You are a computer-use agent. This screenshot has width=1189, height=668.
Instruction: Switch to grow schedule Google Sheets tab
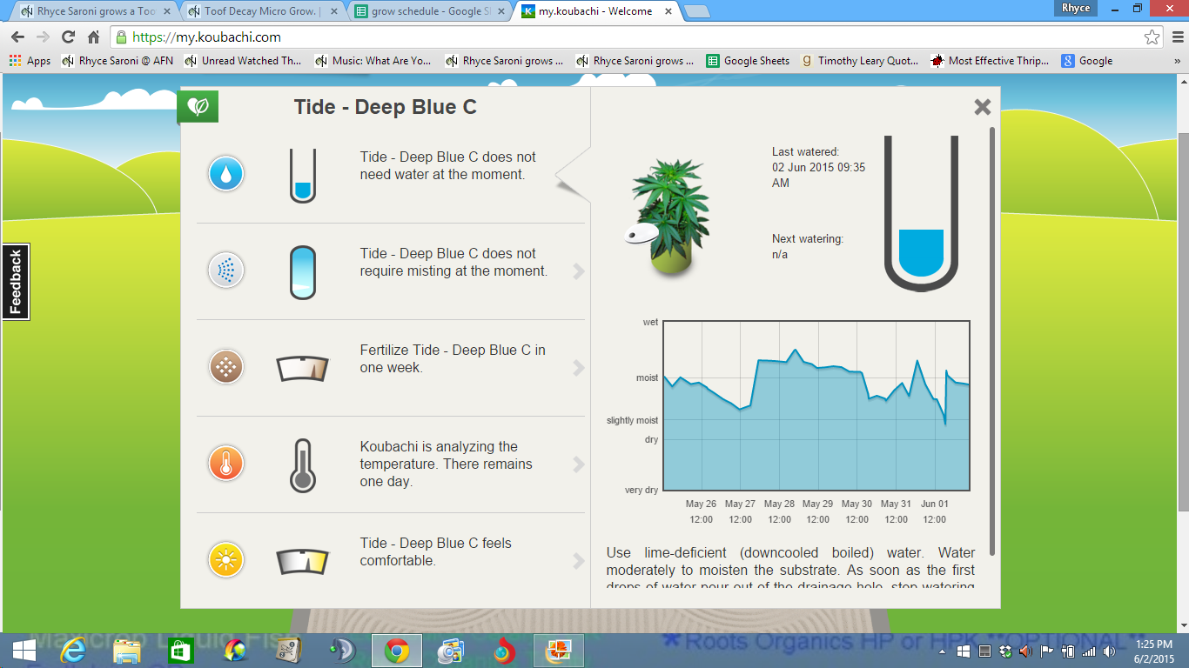pyautogui.click(x=430, y=11)
